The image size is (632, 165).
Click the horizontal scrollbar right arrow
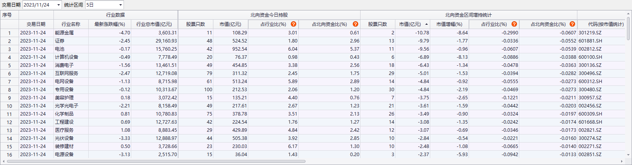[622, 162]
